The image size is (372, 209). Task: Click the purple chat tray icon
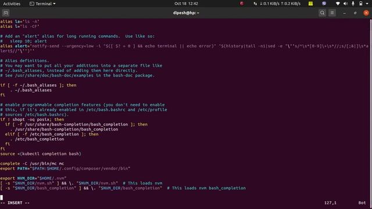(324, 3)
